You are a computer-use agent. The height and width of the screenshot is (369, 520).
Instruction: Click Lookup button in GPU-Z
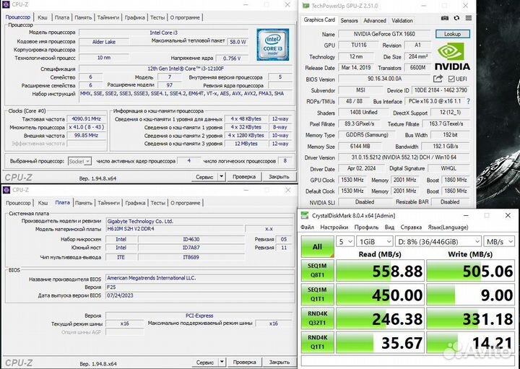[x=453, y=34]
